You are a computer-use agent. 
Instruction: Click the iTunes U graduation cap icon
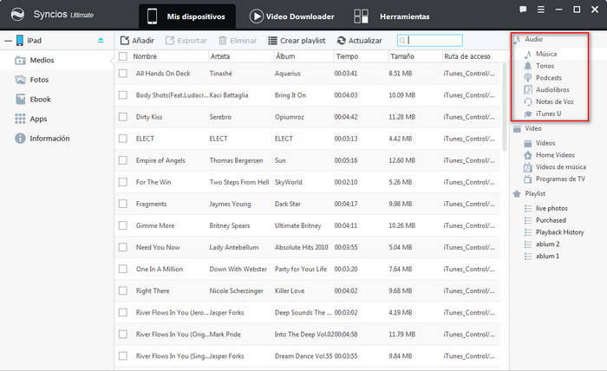(x=528, y=114)
